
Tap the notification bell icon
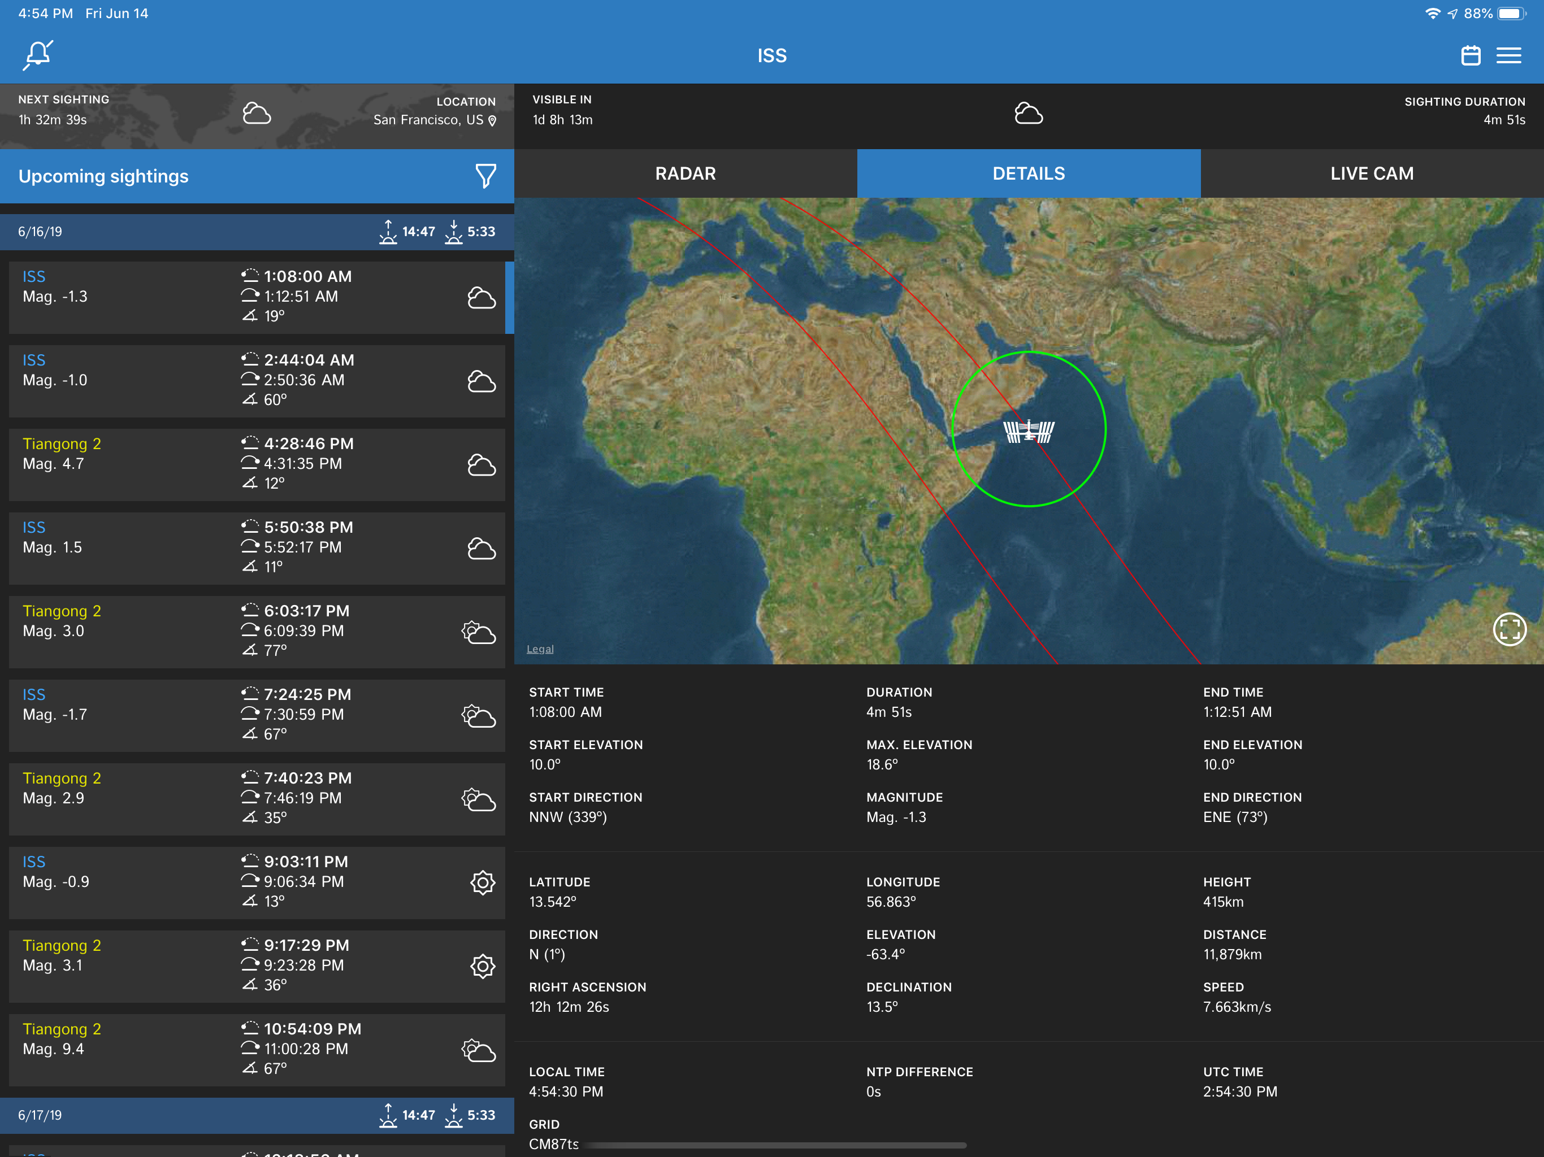38,55
